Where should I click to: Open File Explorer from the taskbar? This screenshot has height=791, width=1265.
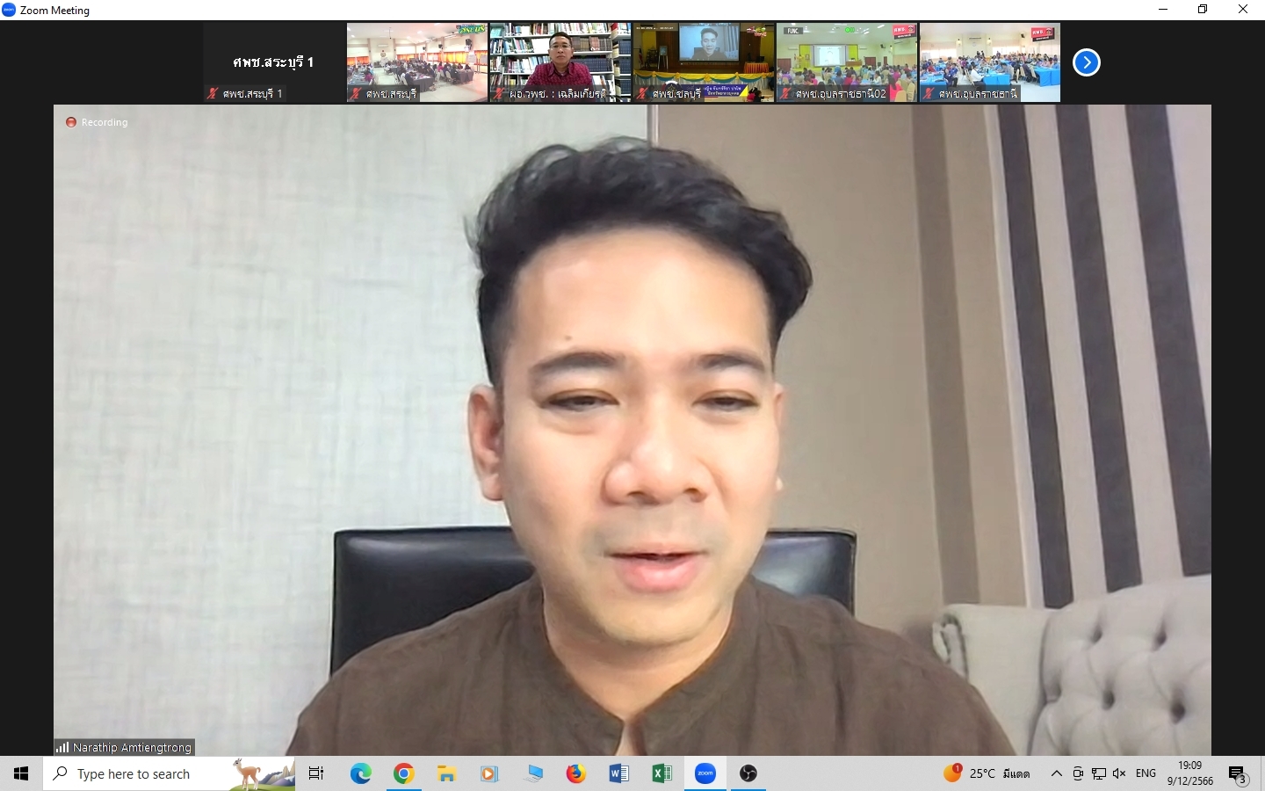point(447,773)
